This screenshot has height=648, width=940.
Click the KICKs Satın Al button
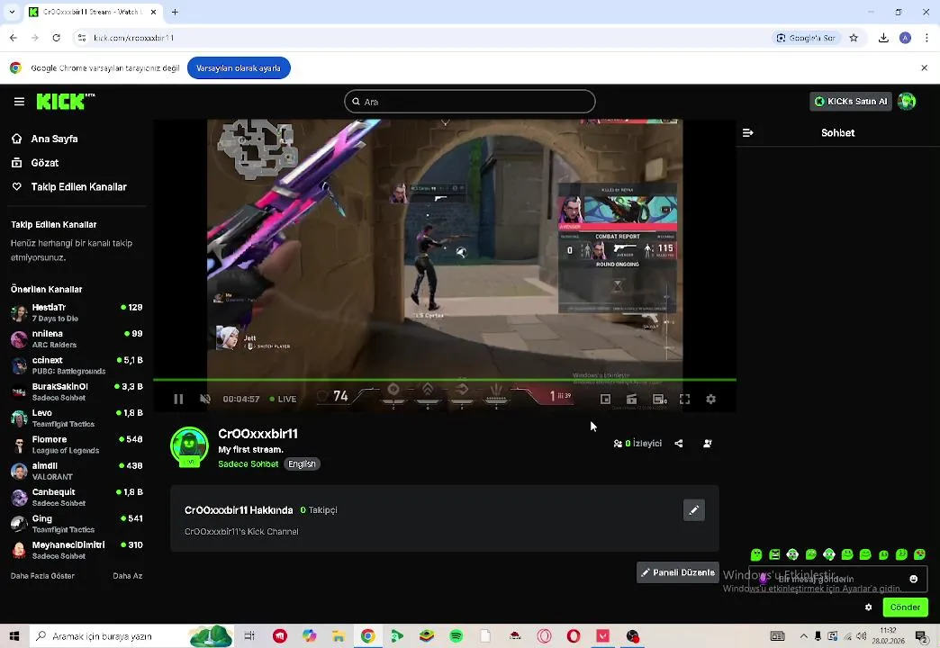pos(851,102)
